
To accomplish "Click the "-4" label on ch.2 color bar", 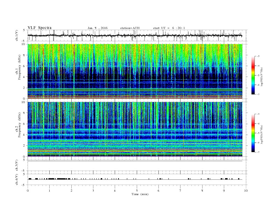I will 258,123.
